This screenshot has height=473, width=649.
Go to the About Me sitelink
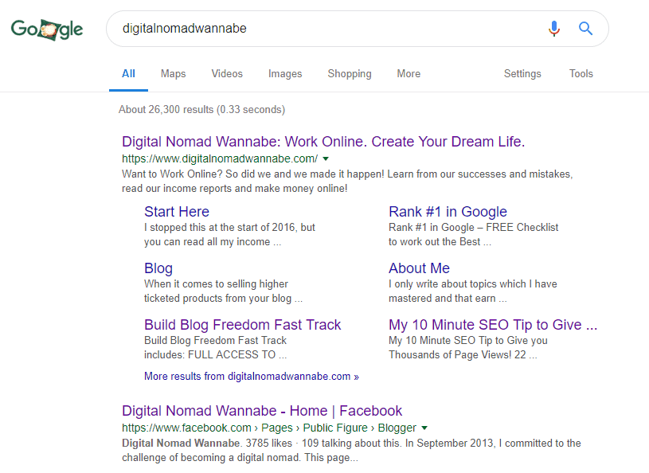coord(419,268)
